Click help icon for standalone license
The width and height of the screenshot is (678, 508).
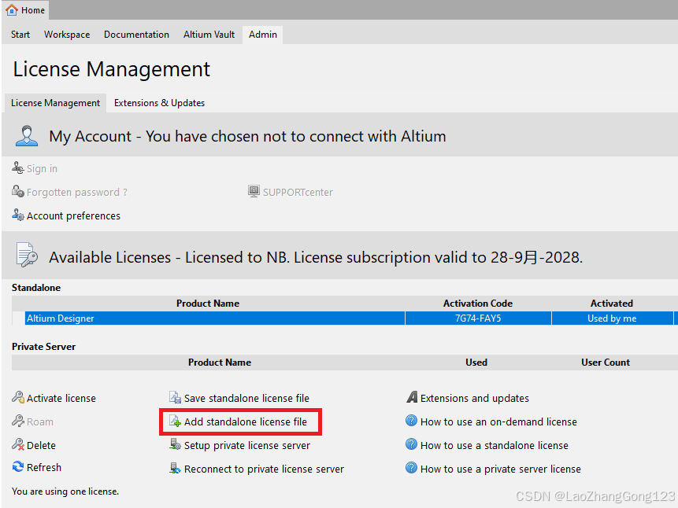coord(411,444)
